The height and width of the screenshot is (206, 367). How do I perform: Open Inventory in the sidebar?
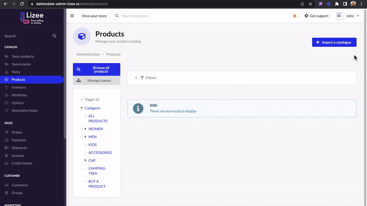[x=19, y=87]
